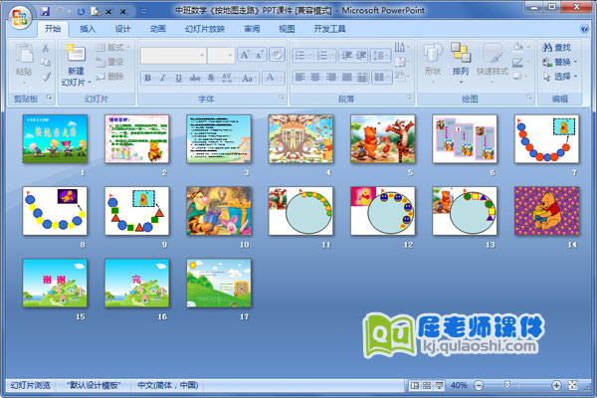The image size is (597, 398).
Task: Start slide show from status bar
Action: (x=439, y=385)
